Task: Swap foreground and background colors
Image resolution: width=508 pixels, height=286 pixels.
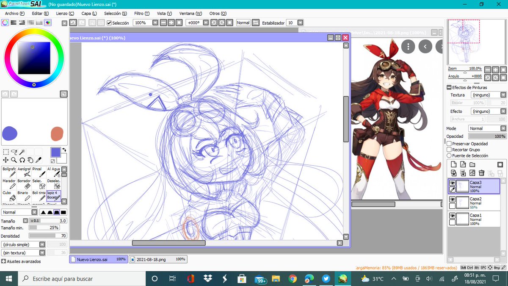Action: coord(64,150)
